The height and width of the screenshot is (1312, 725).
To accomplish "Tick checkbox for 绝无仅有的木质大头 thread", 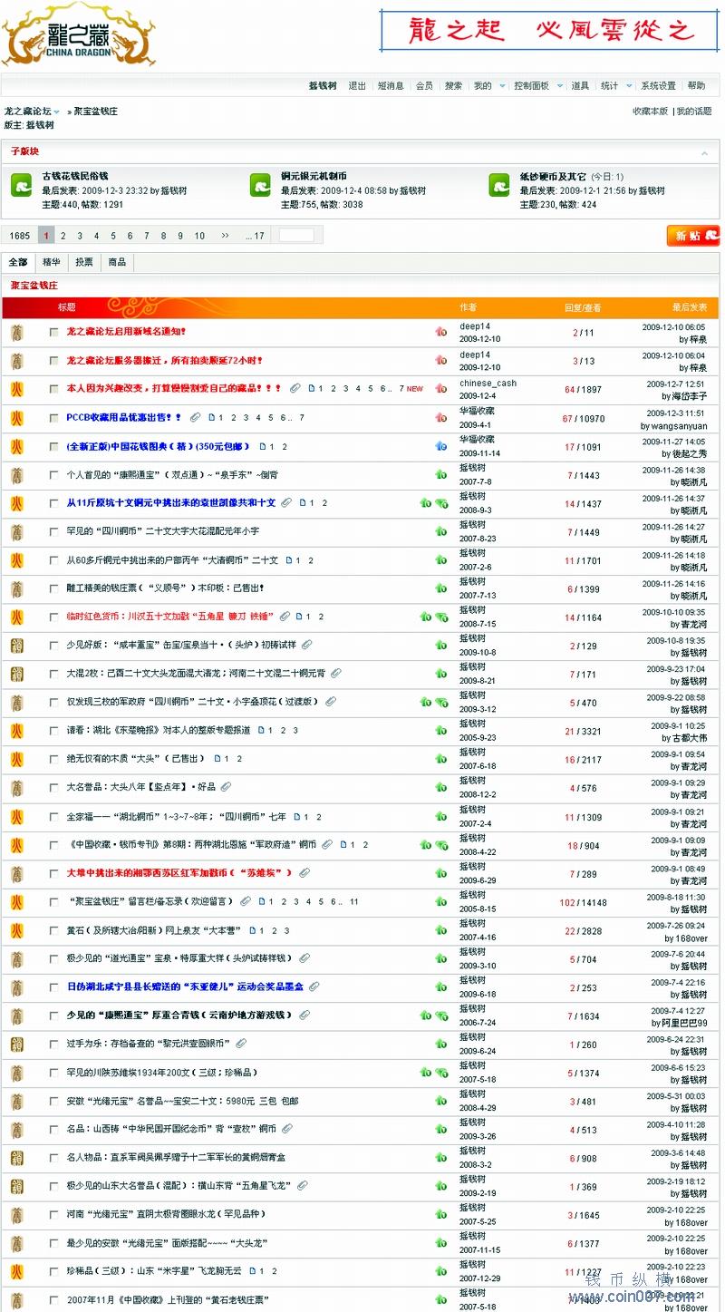I will pyautogui.click(x=53, y=759).
